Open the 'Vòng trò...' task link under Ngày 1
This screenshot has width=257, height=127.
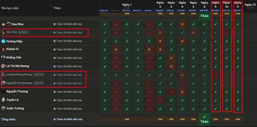pos(104,11)
